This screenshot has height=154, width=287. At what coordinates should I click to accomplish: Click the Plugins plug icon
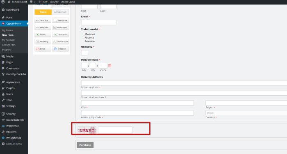point(3,88)
